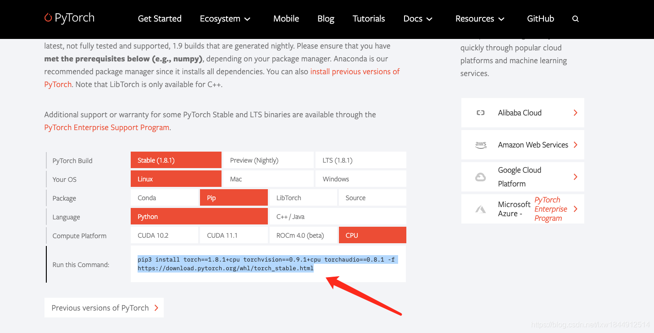Open the search magnifier icon
The image size is (654, 333).
coord(576,19)
